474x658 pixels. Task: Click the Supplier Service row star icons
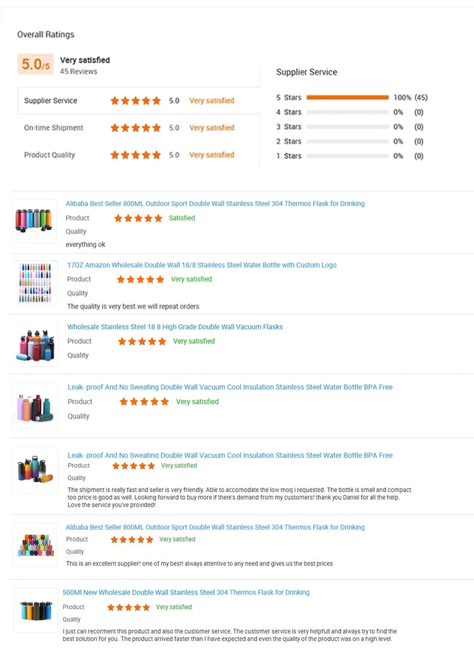pos(135,101)
